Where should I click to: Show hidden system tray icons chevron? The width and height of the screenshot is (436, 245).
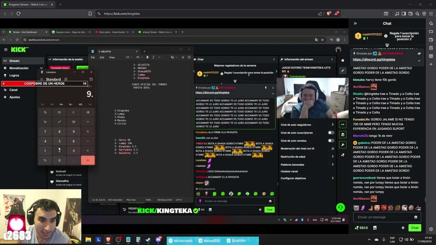tap(369, 240)
